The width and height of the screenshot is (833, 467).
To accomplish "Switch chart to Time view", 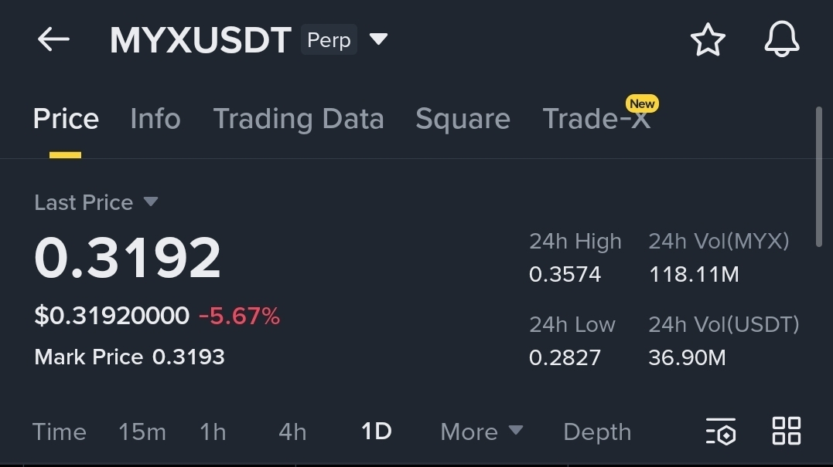I will [x=59, y=431].
